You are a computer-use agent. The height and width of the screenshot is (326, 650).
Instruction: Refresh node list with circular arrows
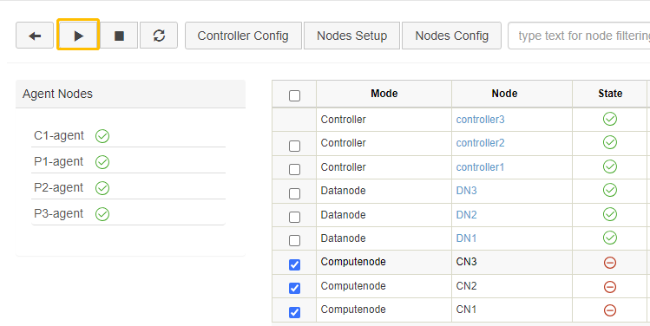(x=159, y=36)
